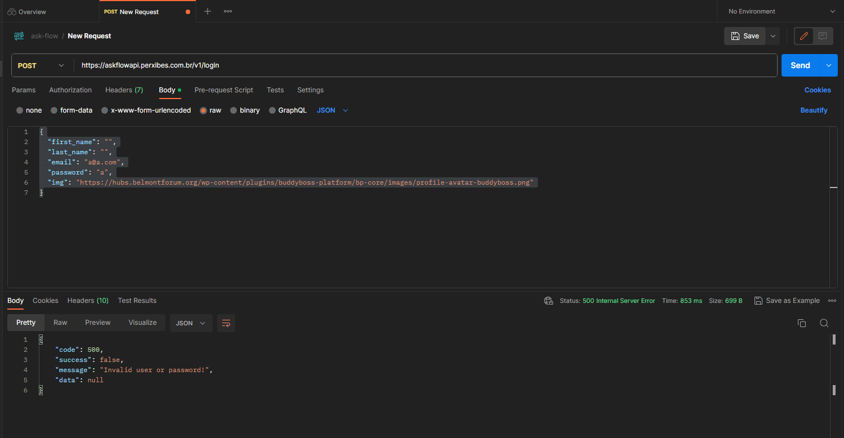Screen dimensions: 844x438
Task: Toggle line wrapping in the response viewer
Action: (226, 323)
